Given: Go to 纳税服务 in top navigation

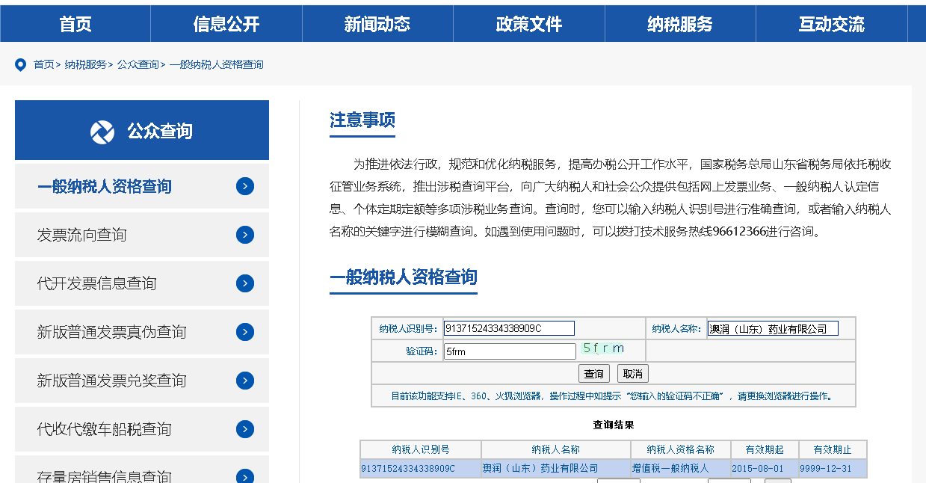Looking at the screenshot, I should (679, 24).
